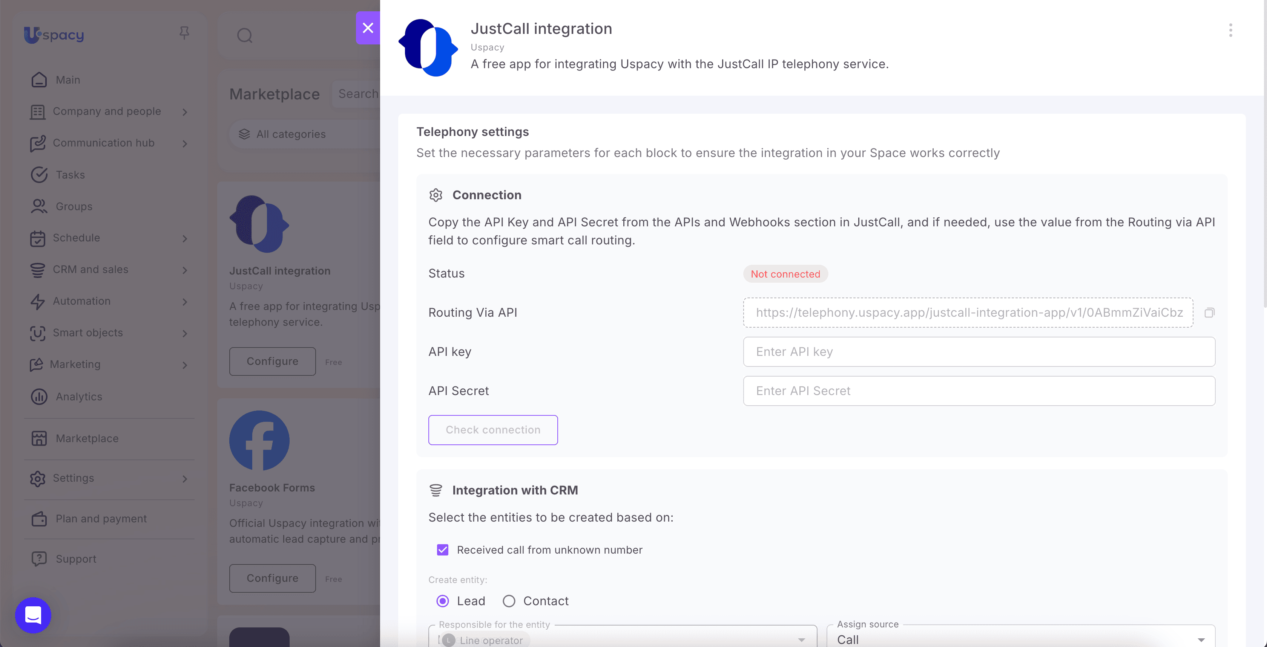The width and height of the screenshot is (1267, 647).
Task: Click the JustCall integration card title
Action: click(280, 271)
